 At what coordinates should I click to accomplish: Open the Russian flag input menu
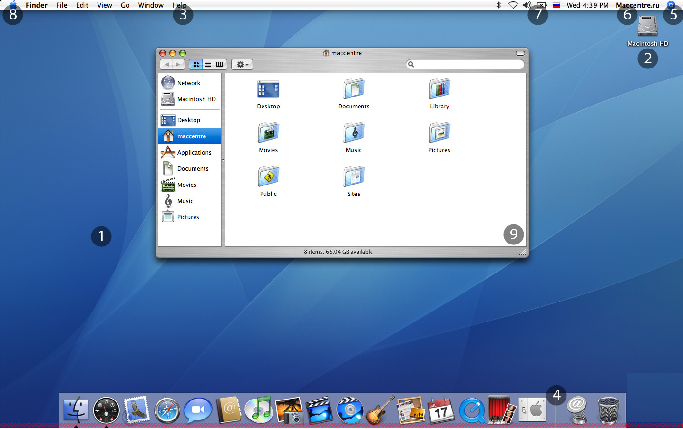tap(556, 5)
